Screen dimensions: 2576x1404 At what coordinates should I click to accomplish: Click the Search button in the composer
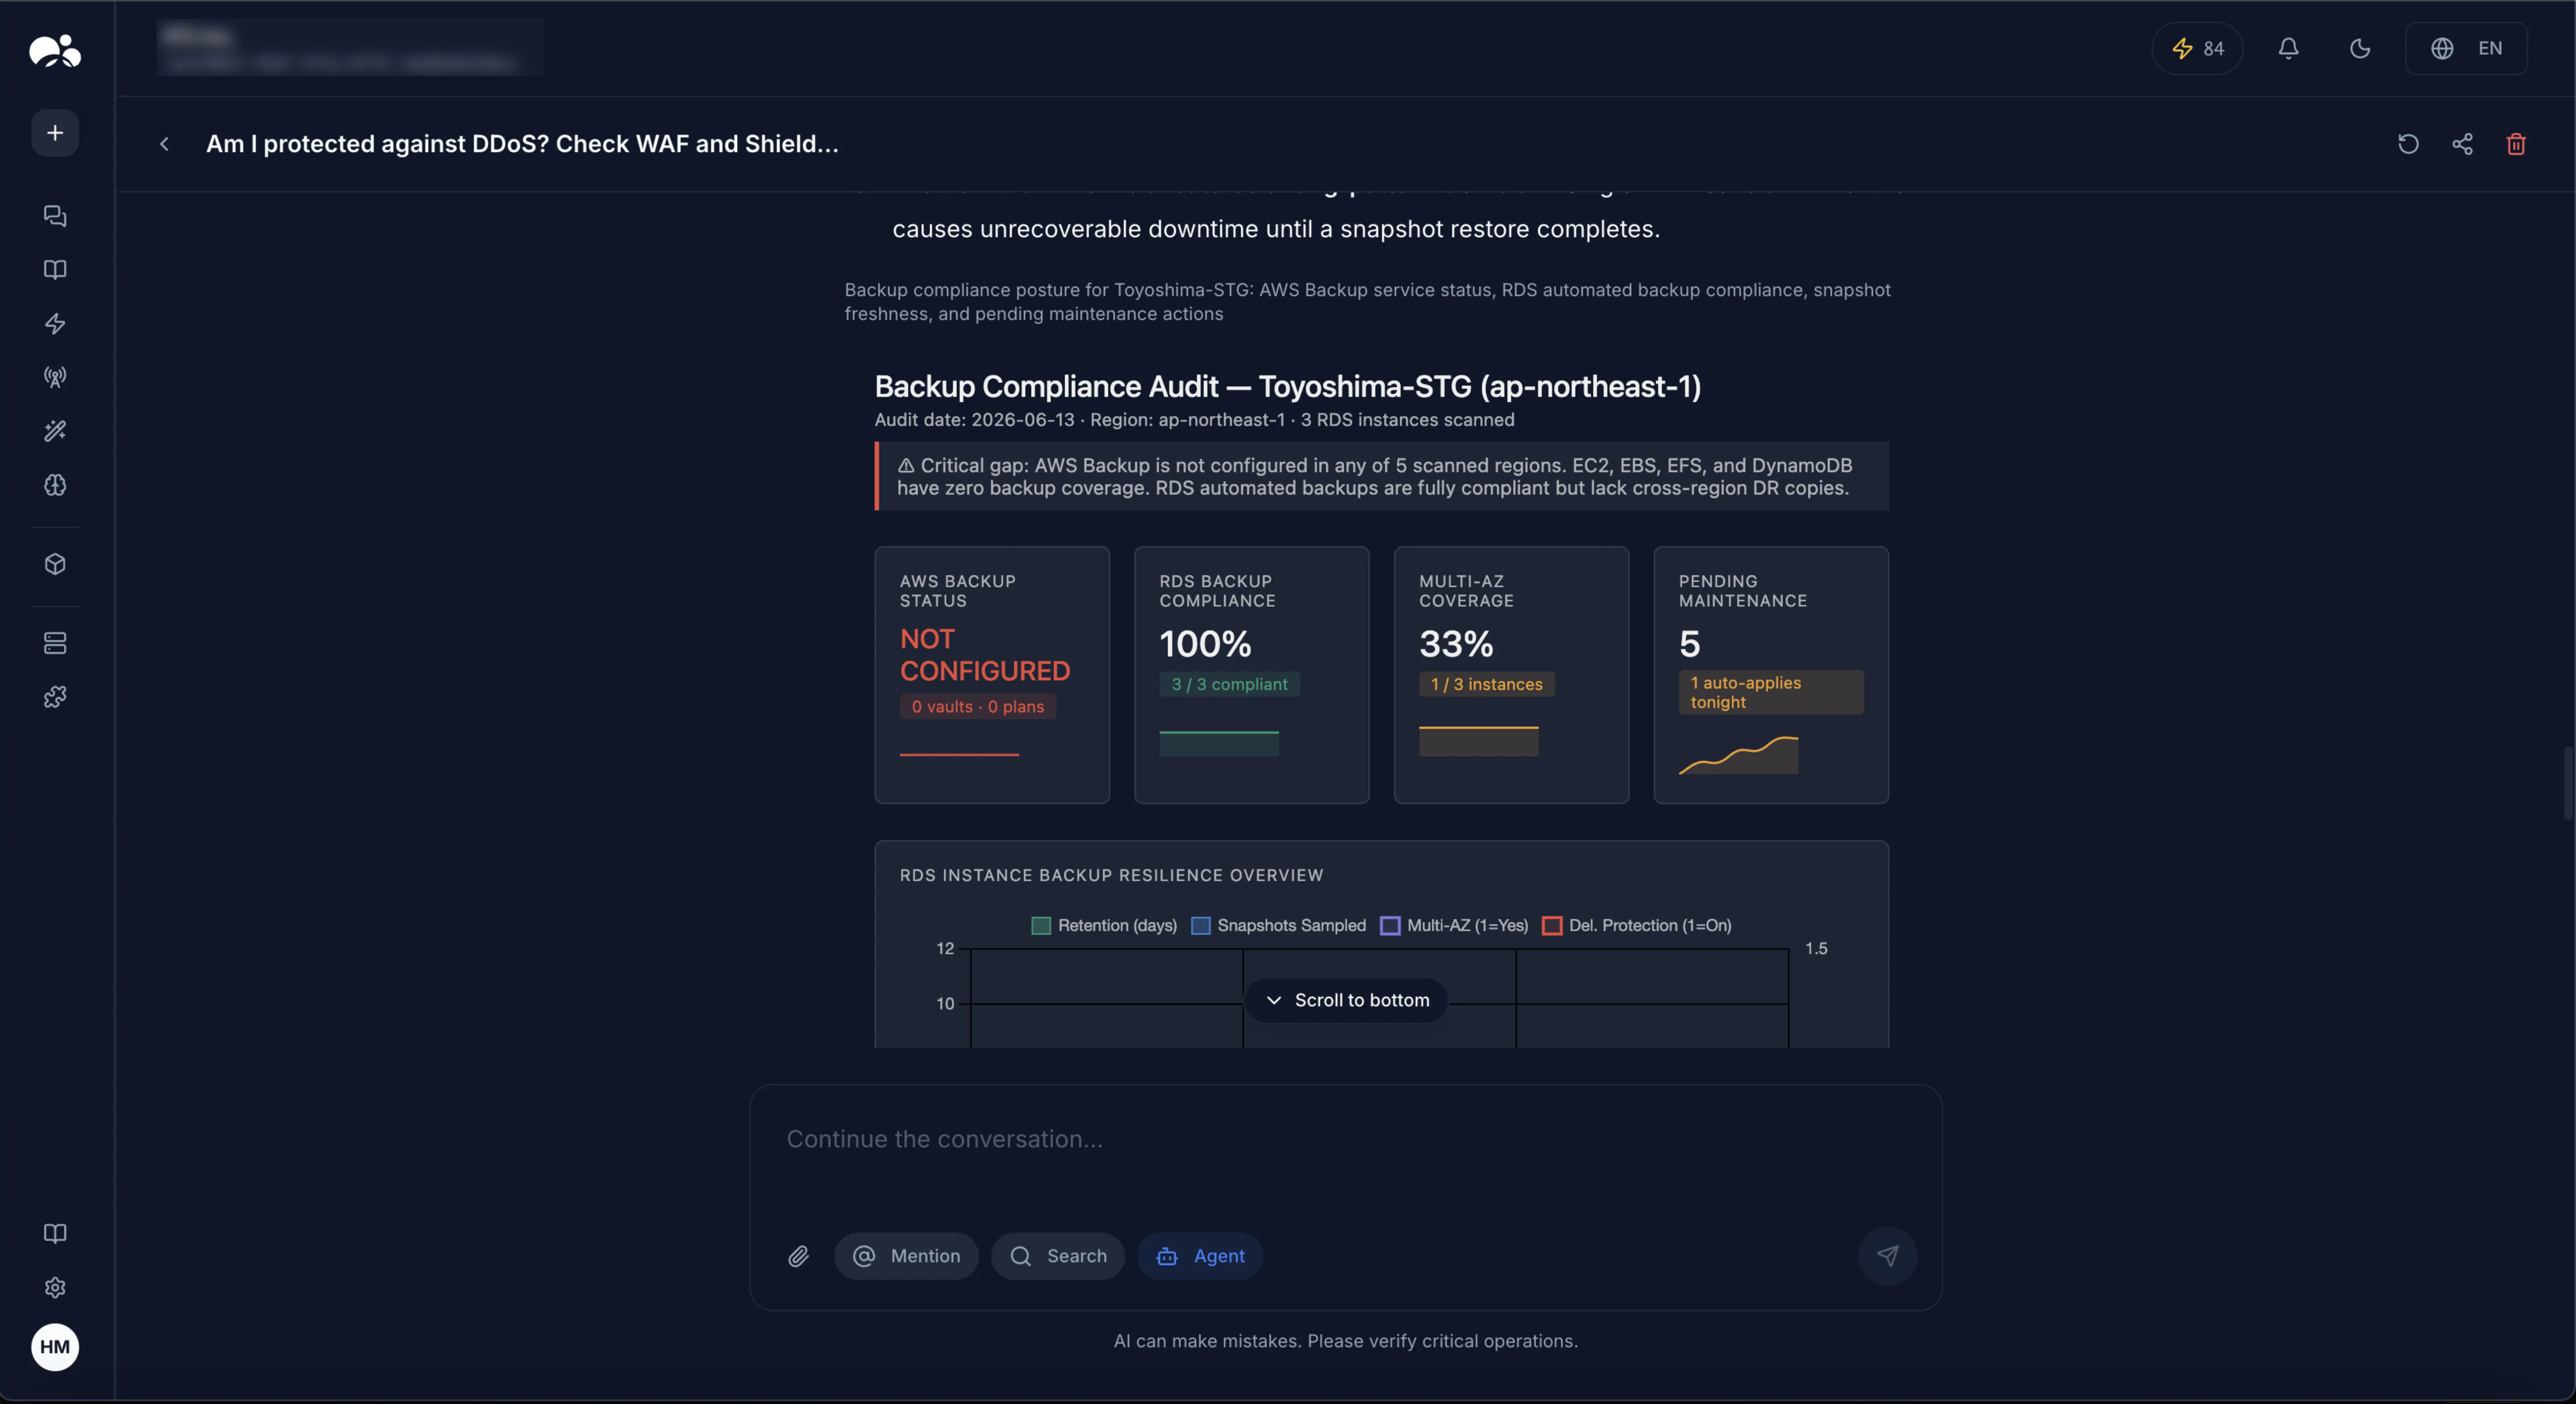(1058, 1256)
